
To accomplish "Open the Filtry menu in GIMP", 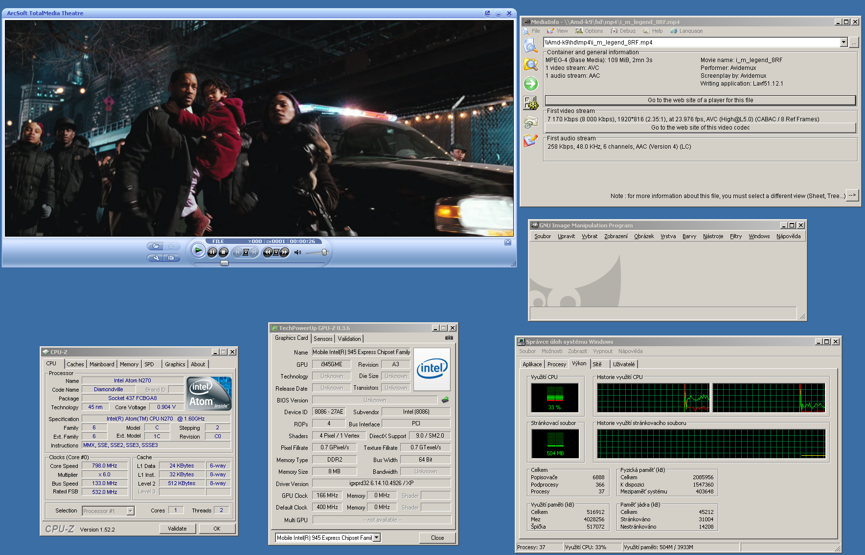I will (735, 236).
